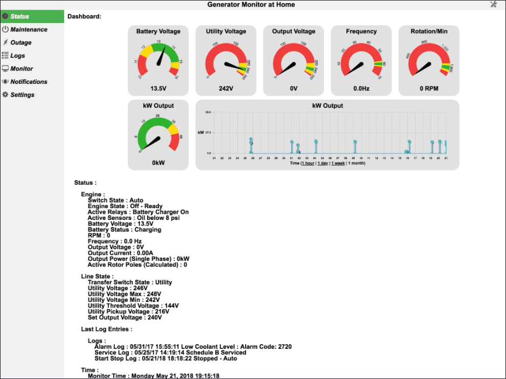Open the Status menu item
Image resolution: width=506 pixels, height=379 pixels.
pyautogui.click(x=32, y=16)
